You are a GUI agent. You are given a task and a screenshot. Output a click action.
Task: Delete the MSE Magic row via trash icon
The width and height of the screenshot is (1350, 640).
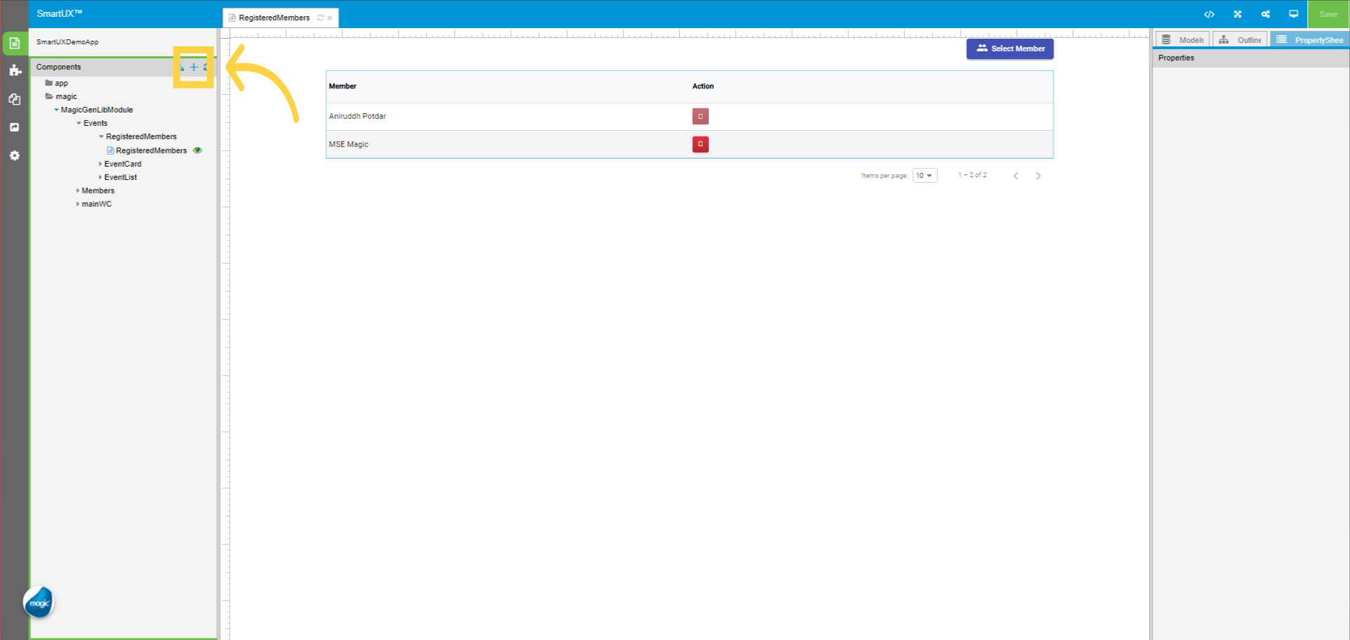(700, 144)
